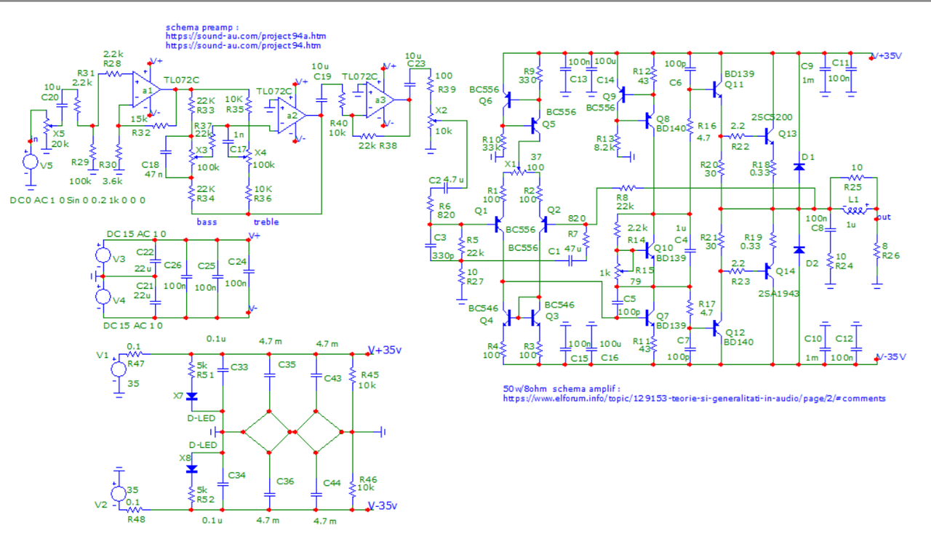The image size is (931, 536).
Task: Click the 'bass' label
Action: coord(206,221)
